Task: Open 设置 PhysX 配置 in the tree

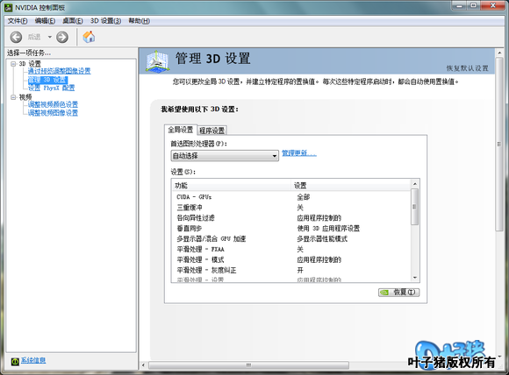Action: [x=51, y=88]
